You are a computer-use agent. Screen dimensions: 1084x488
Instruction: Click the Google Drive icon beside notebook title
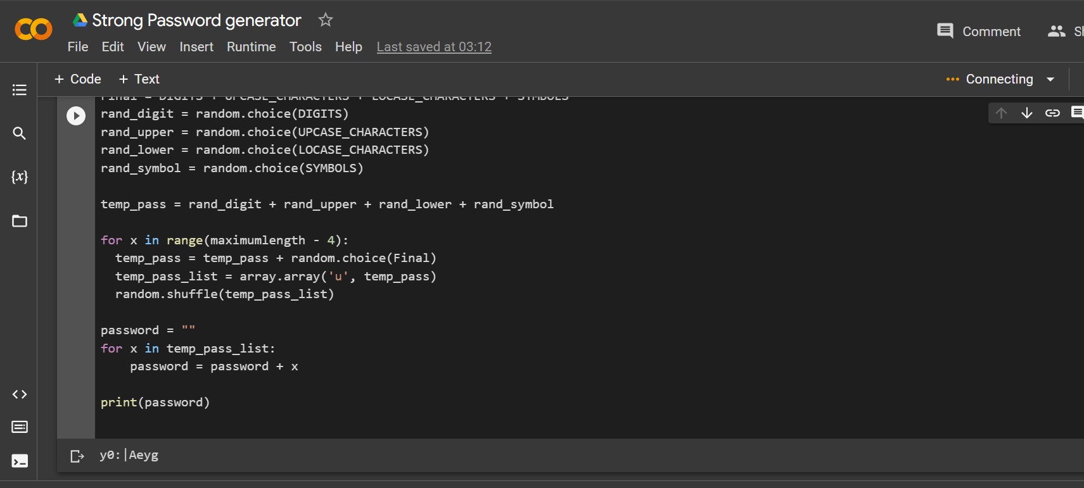click(80, 20)
